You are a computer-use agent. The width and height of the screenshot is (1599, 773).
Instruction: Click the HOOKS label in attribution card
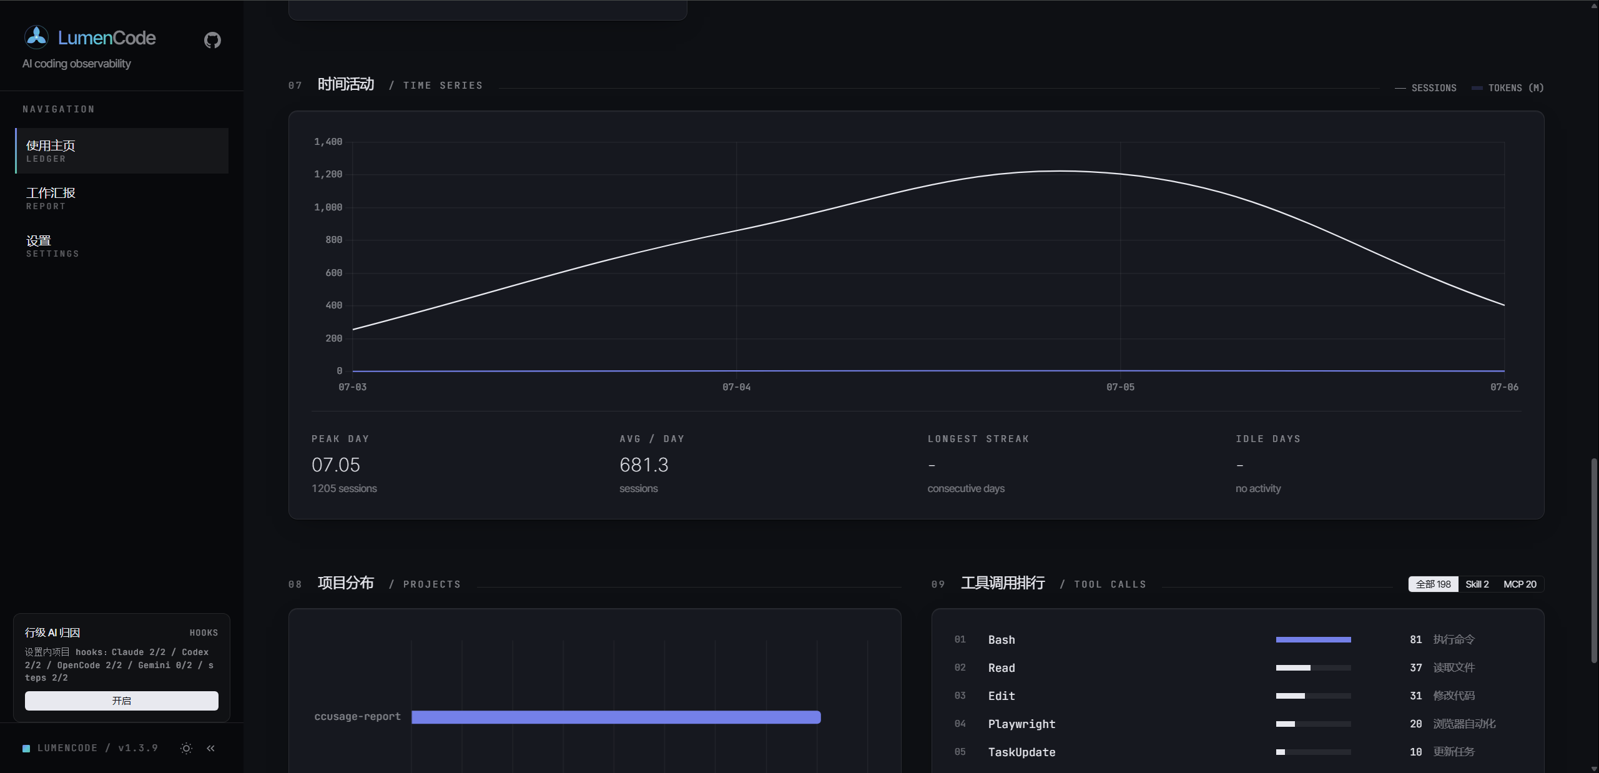pyautogui.click(x=204, y=633)
